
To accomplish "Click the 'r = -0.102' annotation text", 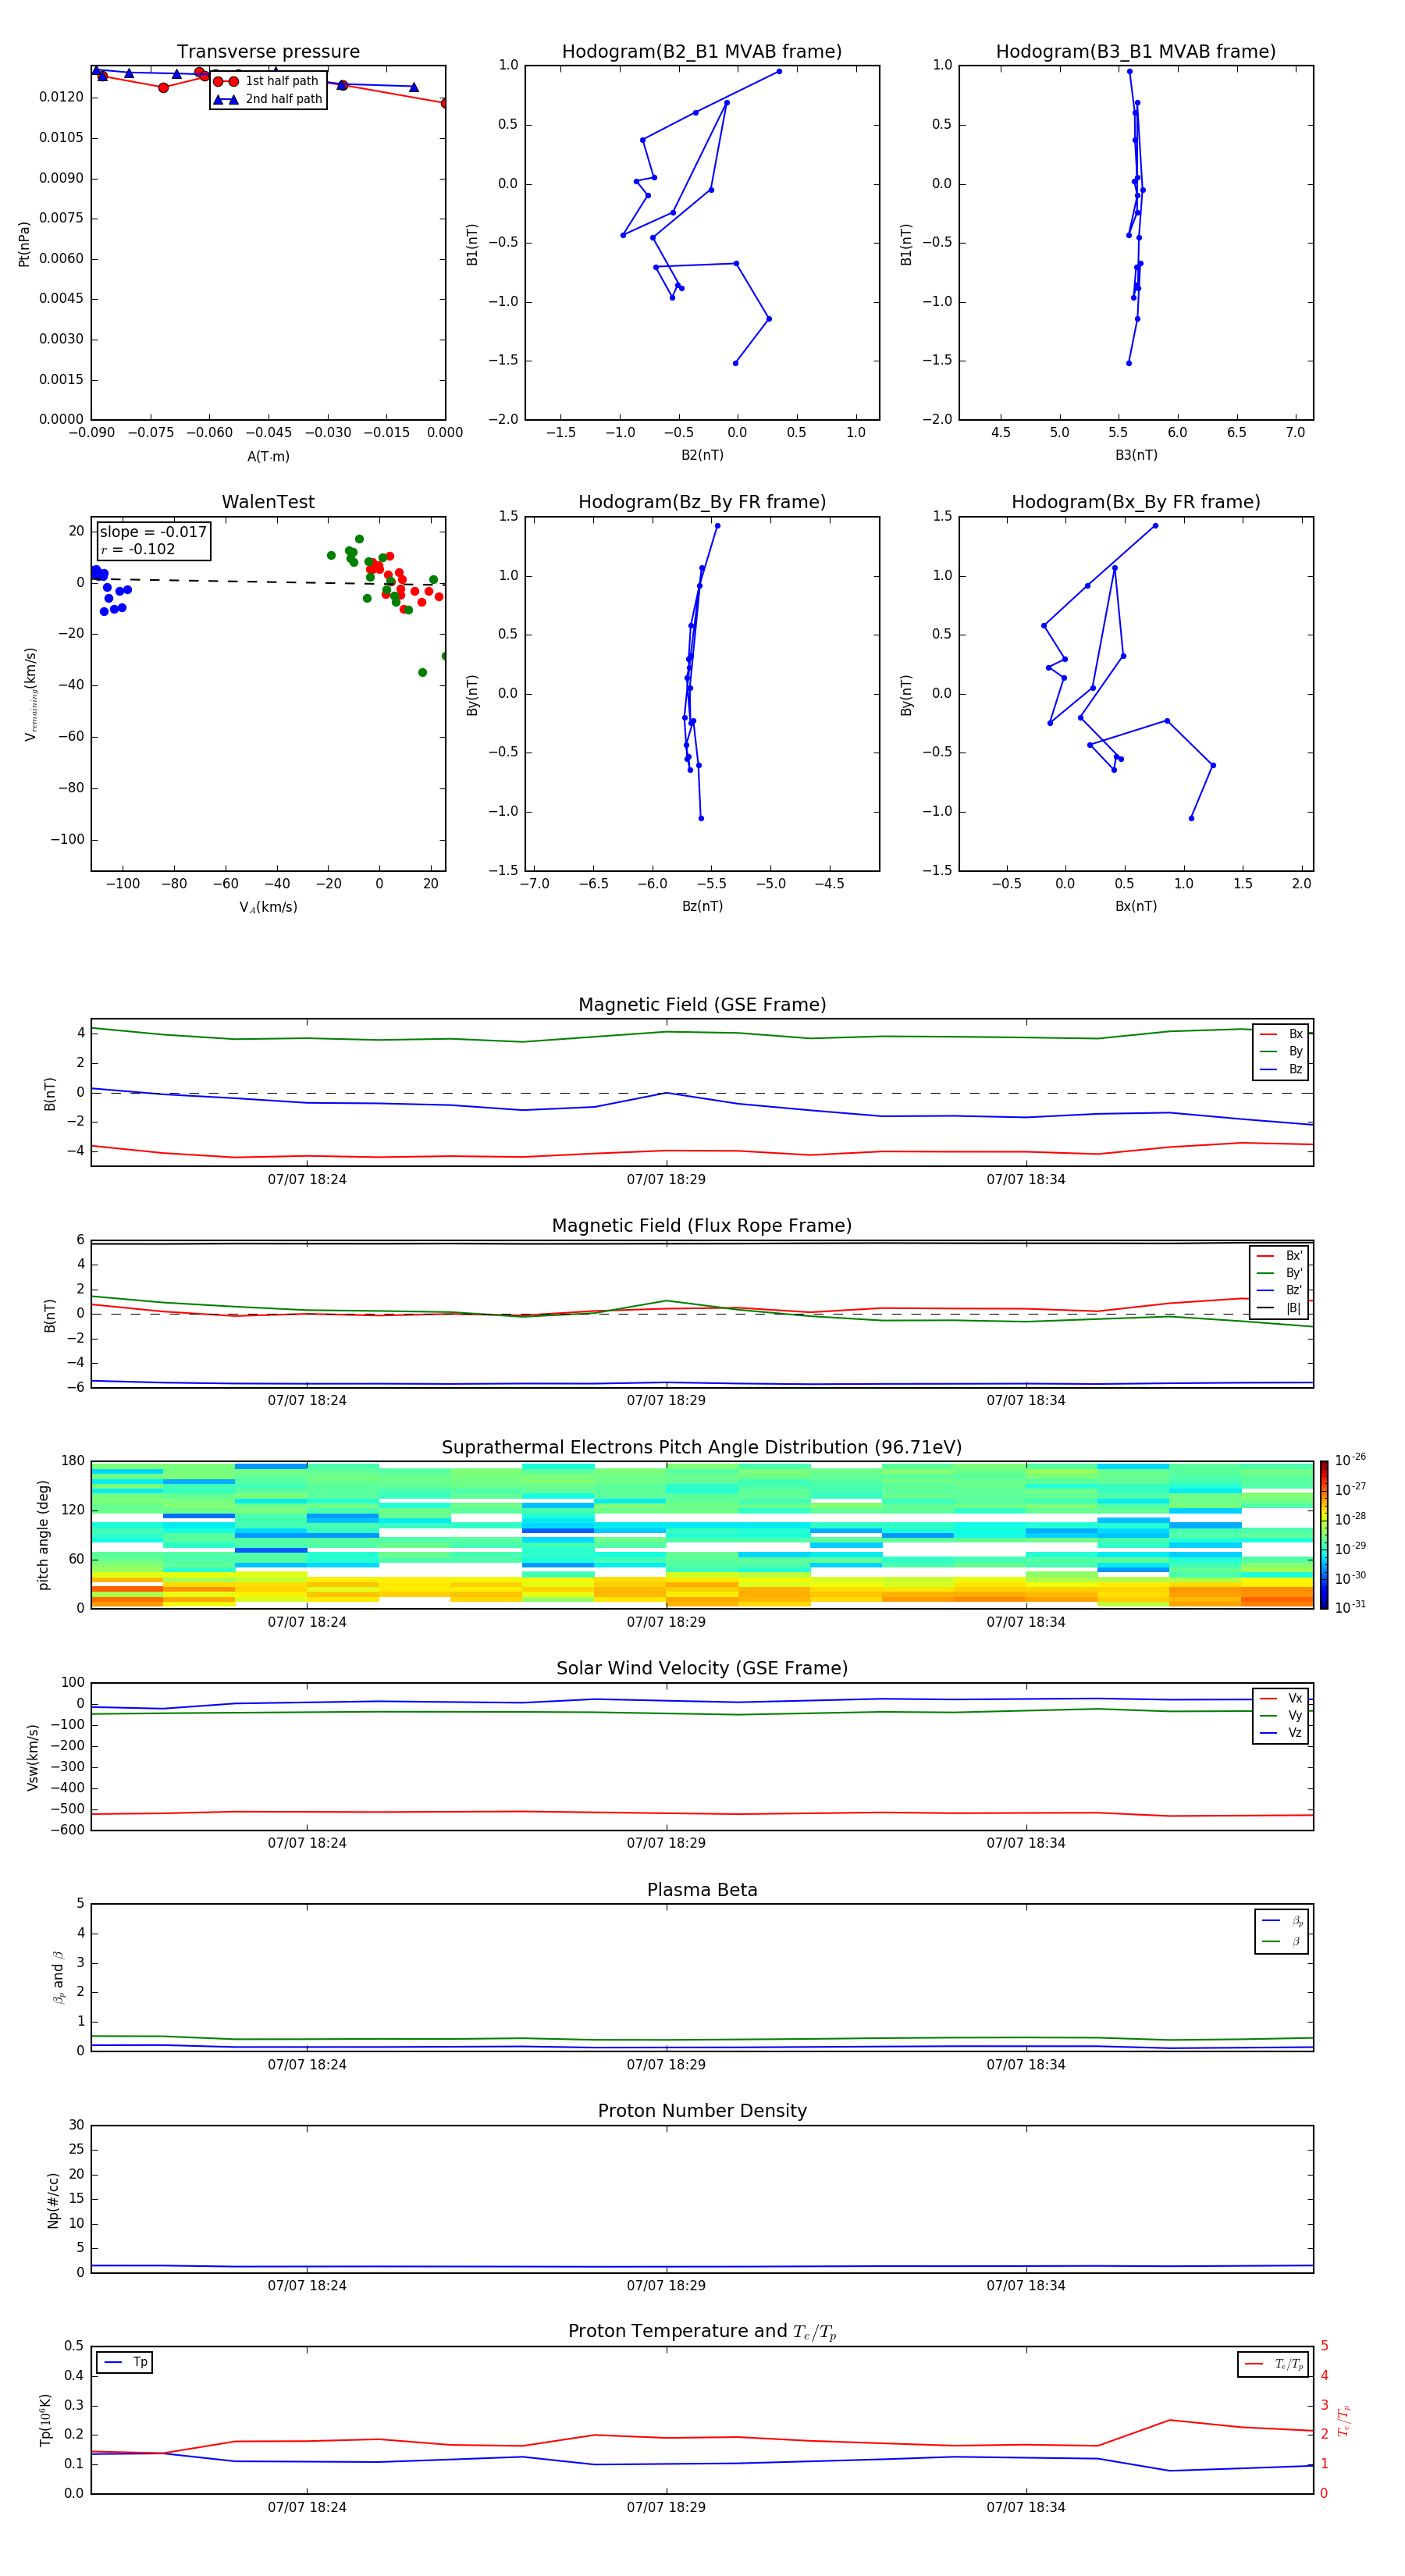I will pyautogui.click(x=138, y=549).
